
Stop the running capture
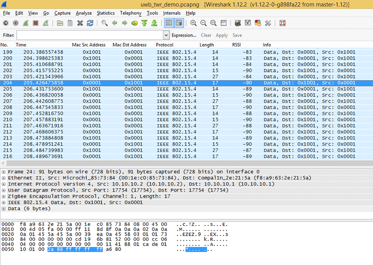(36, 23)
